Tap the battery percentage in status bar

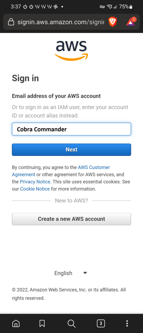tap(124, 7)
